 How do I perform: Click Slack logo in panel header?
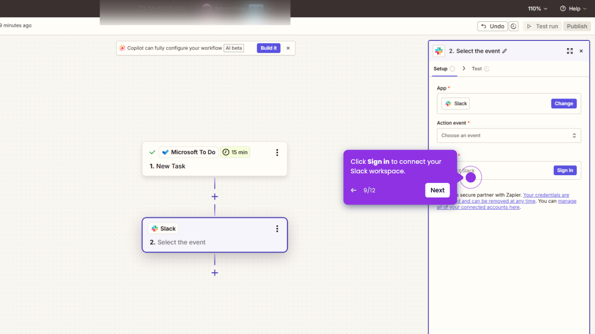[x=439, y=51]
